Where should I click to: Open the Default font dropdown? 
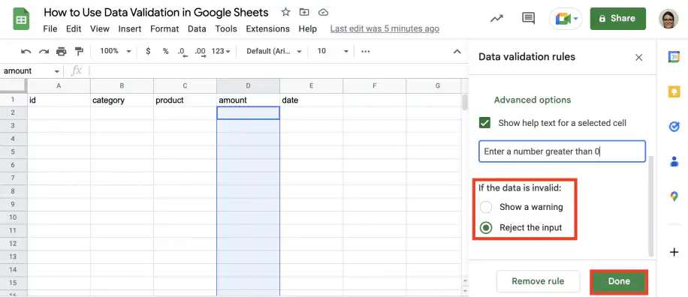(x=274, y=51)
